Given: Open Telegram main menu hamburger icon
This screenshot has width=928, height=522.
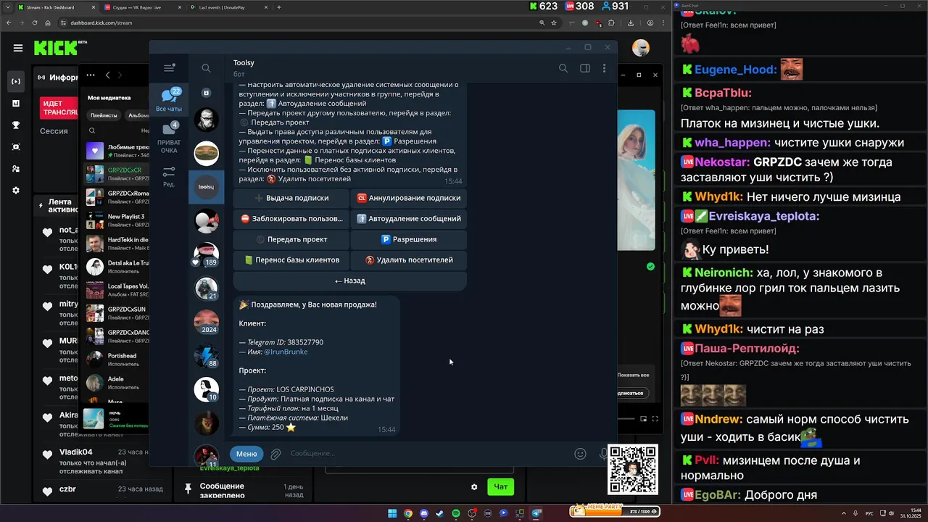Looking at the screenshot, I should [169, 68].
